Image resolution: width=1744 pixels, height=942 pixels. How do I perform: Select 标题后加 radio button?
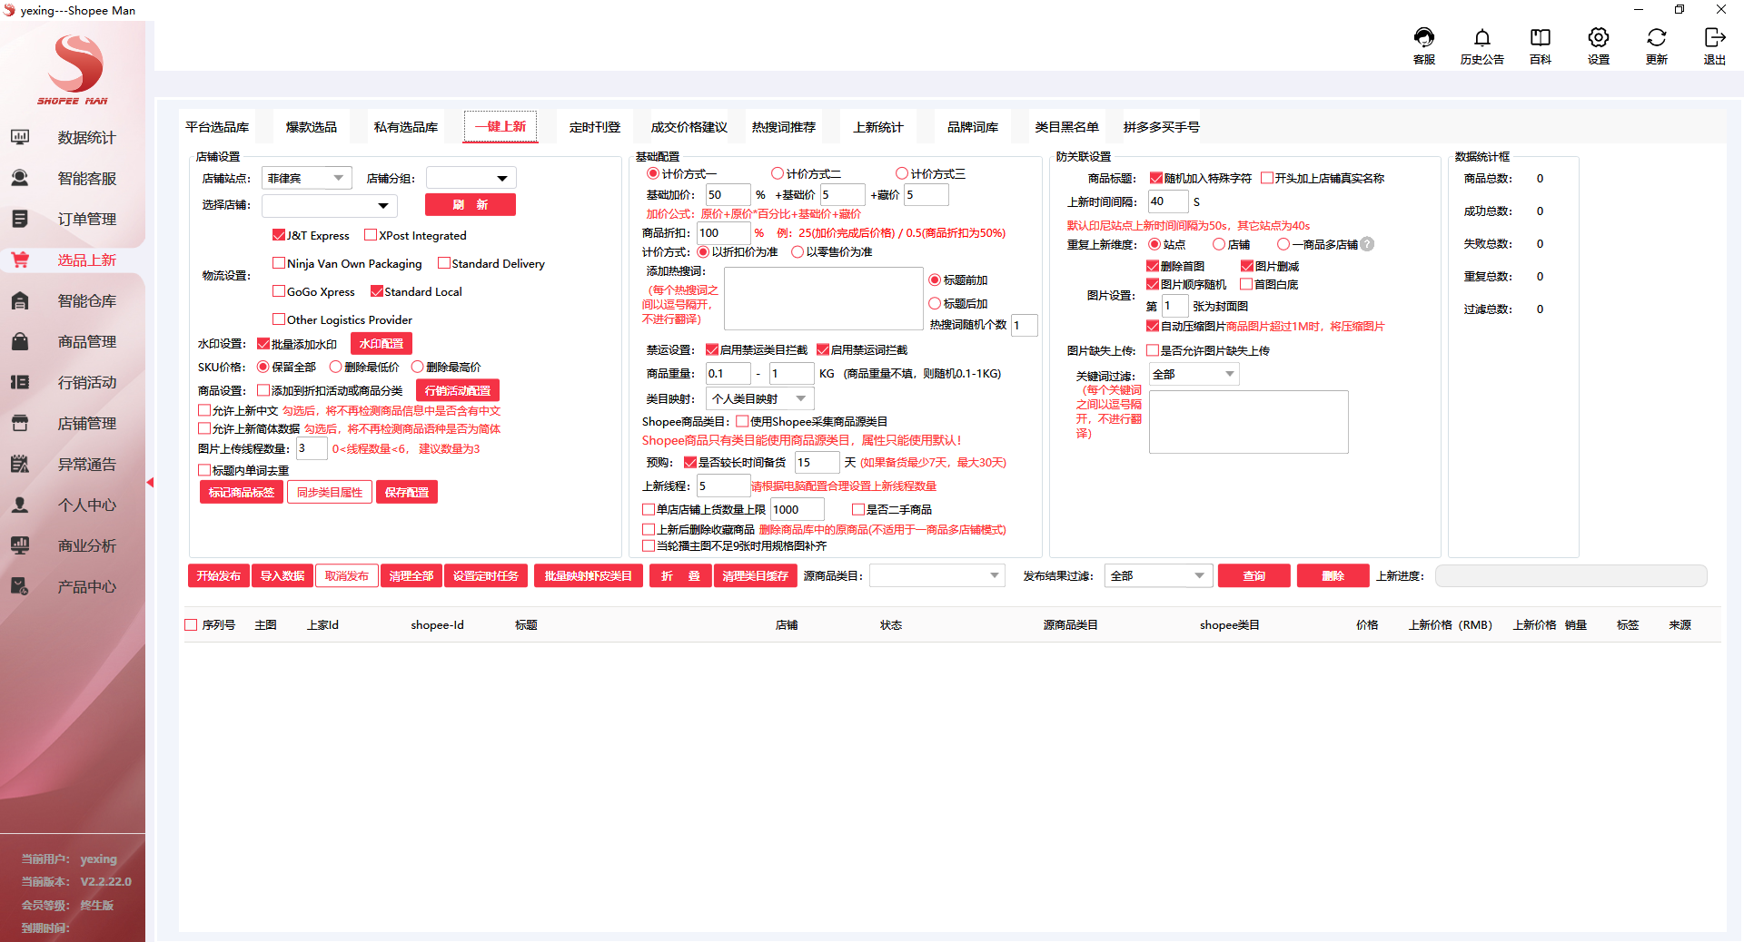pos(935,304)
